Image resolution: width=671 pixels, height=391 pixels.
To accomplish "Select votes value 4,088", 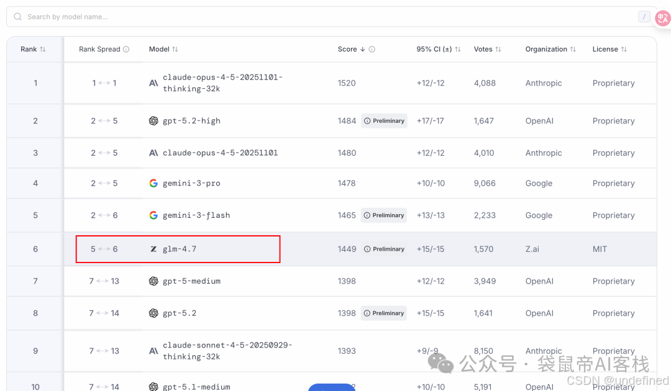I will click(485, 83).
